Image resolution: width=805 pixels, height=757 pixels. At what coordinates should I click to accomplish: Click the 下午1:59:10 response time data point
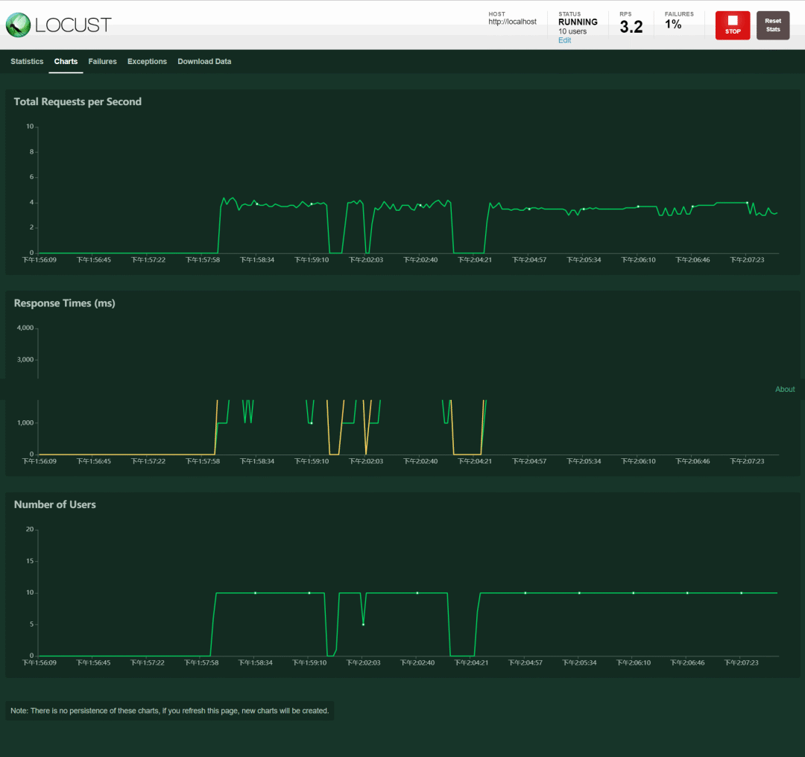click(x=311, y=423)
